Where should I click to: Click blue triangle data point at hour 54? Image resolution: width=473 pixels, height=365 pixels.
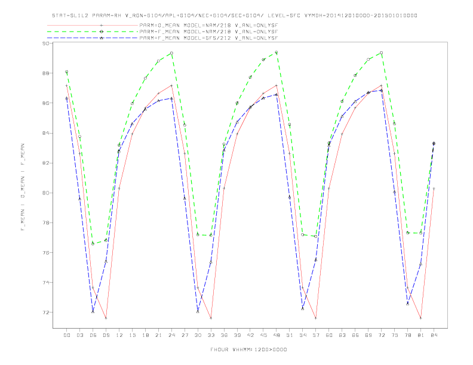[303, 309]
